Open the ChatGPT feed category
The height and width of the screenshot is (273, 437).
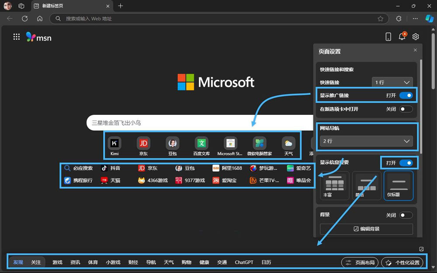click(244, 262)
